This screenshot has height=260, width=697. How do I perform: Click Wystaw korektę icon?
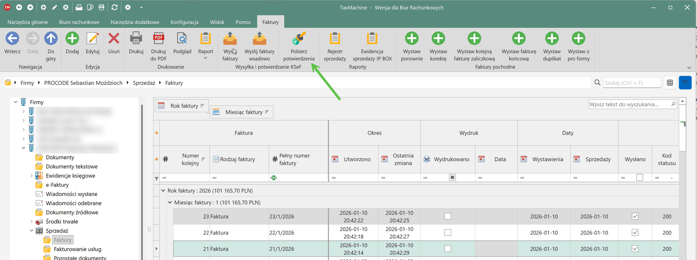(438, 39)
